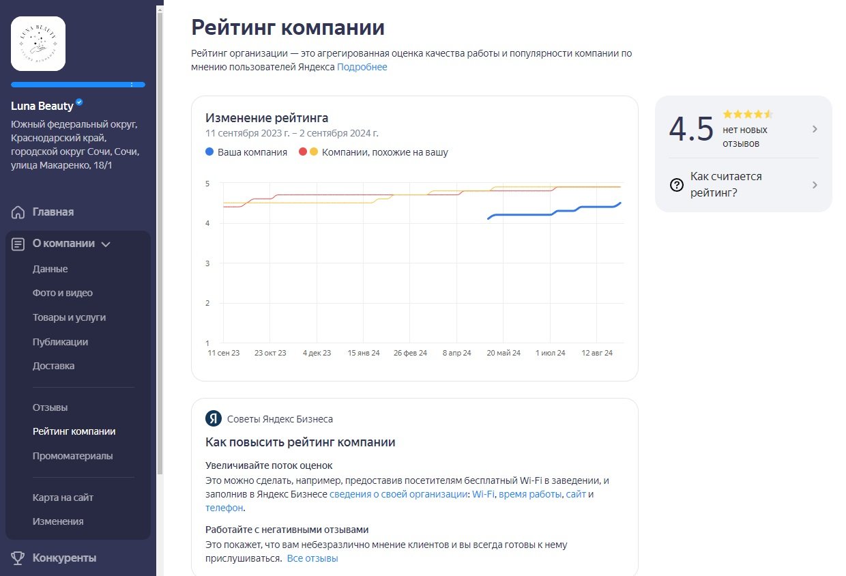The image size is (846, 576).
Task: Click the Советы Яндекс Бизнеса label
Action: pos(280,419)
